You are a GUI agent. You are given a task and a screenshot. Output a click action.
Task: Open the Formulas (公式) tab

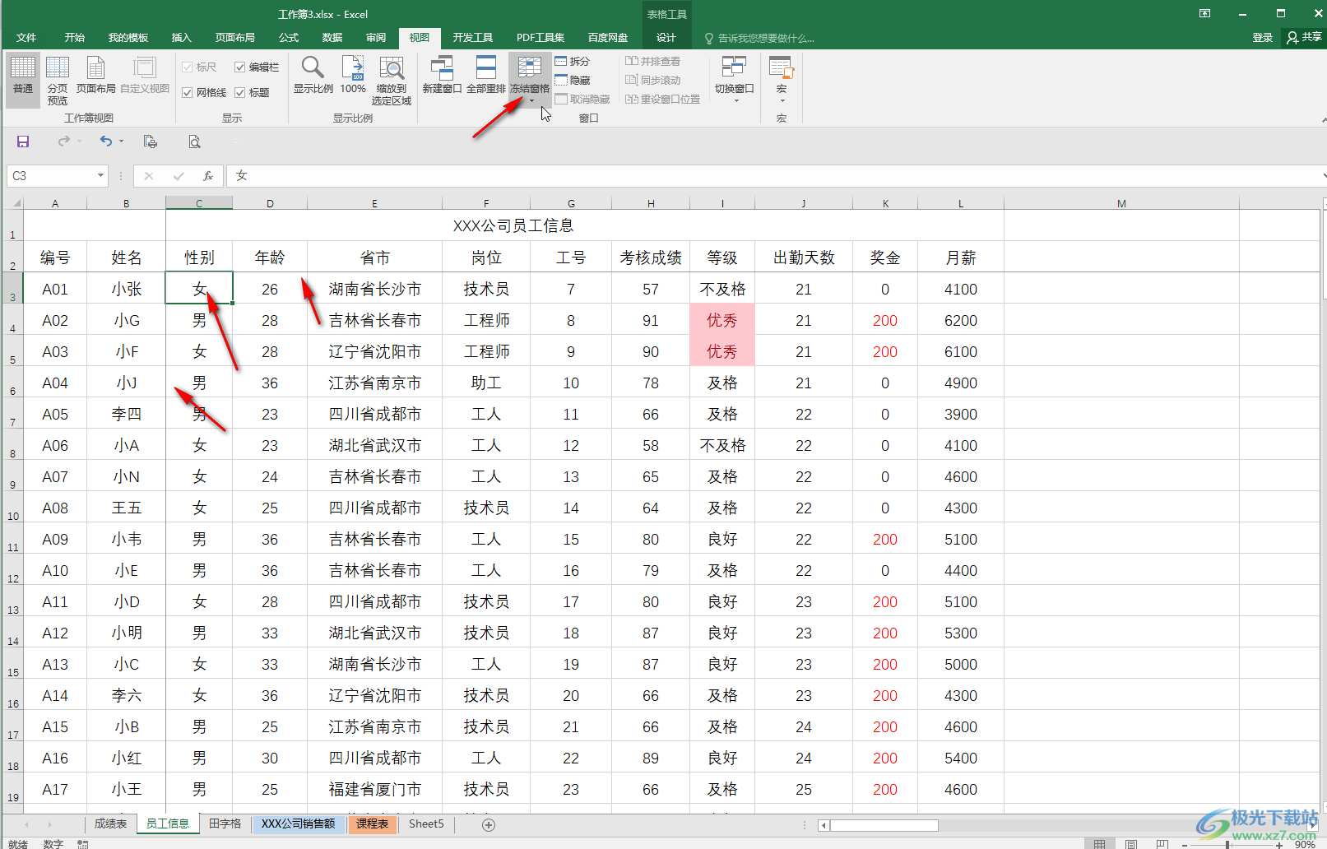click(x=288, y=38)
